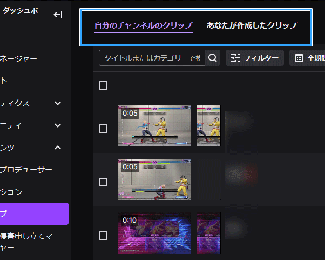Open the second-row 0:05 clip thumbnail
The width and height of the screenshot is (325, 260).
(154, 179)
